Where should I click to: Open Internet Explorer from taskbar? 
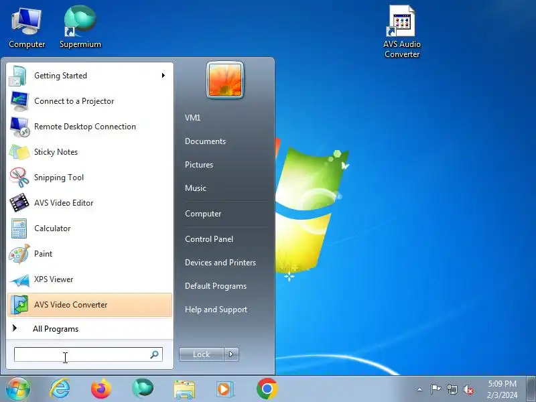(60, 389)
